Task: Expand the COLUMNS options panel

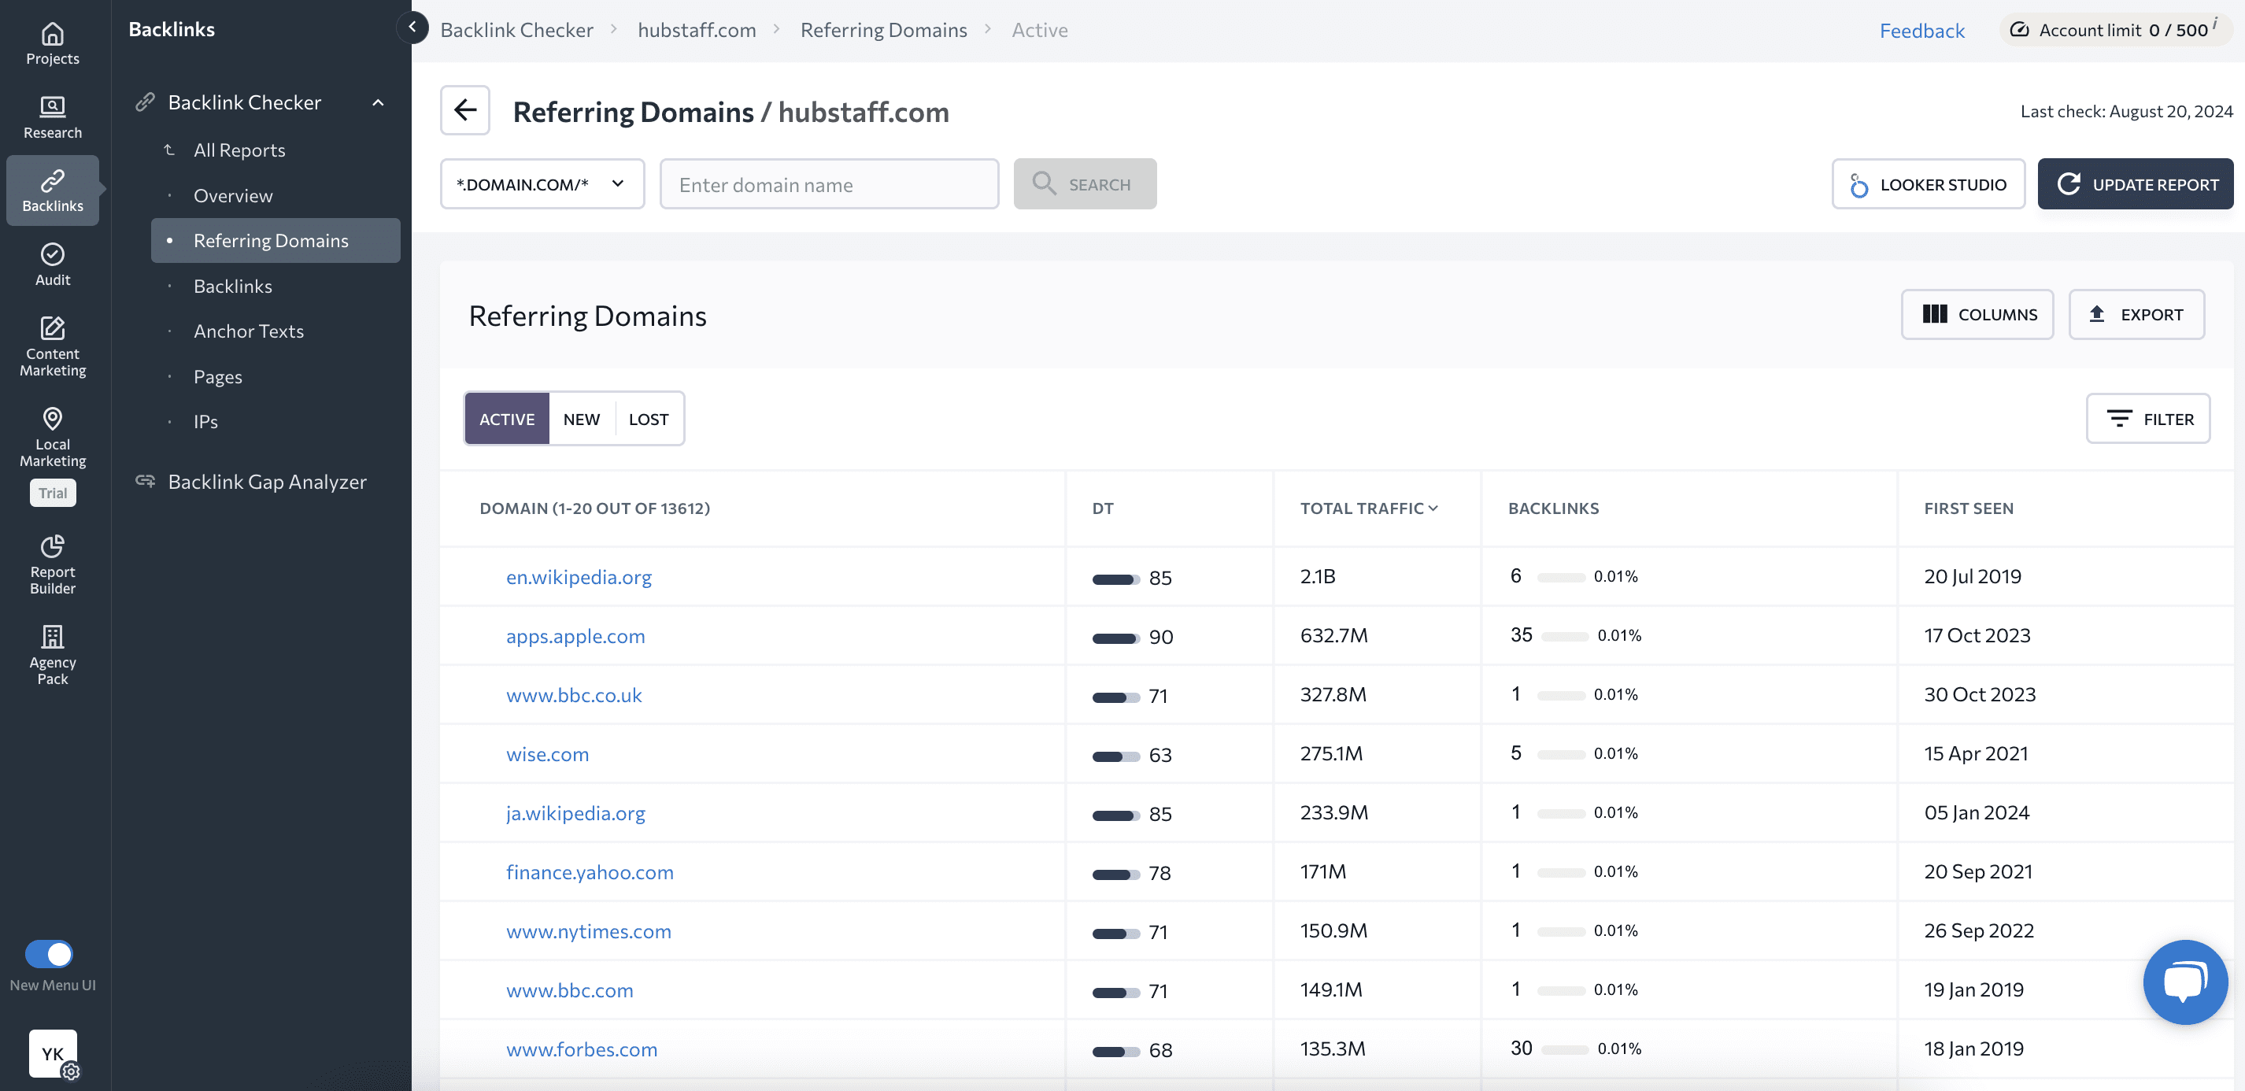Action: 1979,313
